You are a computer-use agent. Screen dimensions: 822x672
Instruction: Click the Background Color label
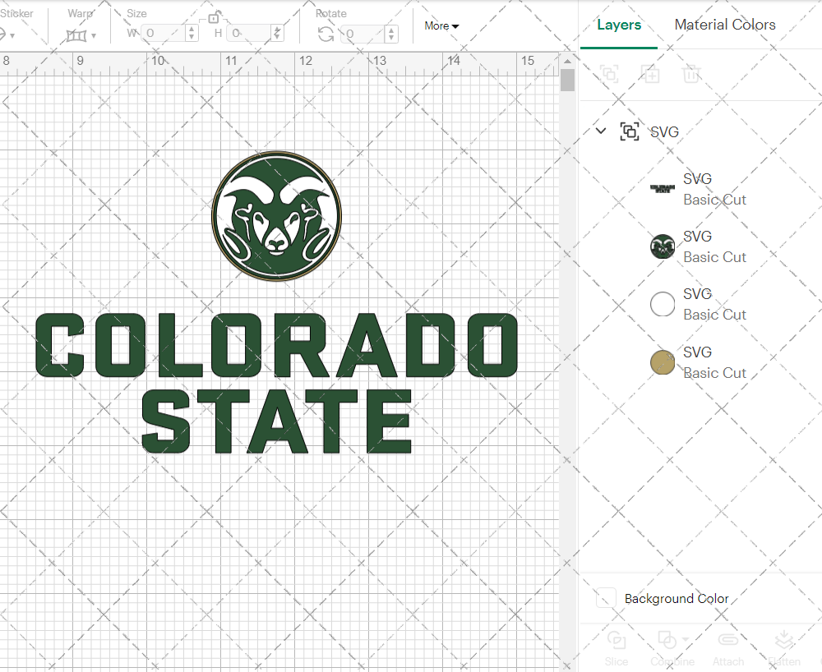tap(677, 598)
